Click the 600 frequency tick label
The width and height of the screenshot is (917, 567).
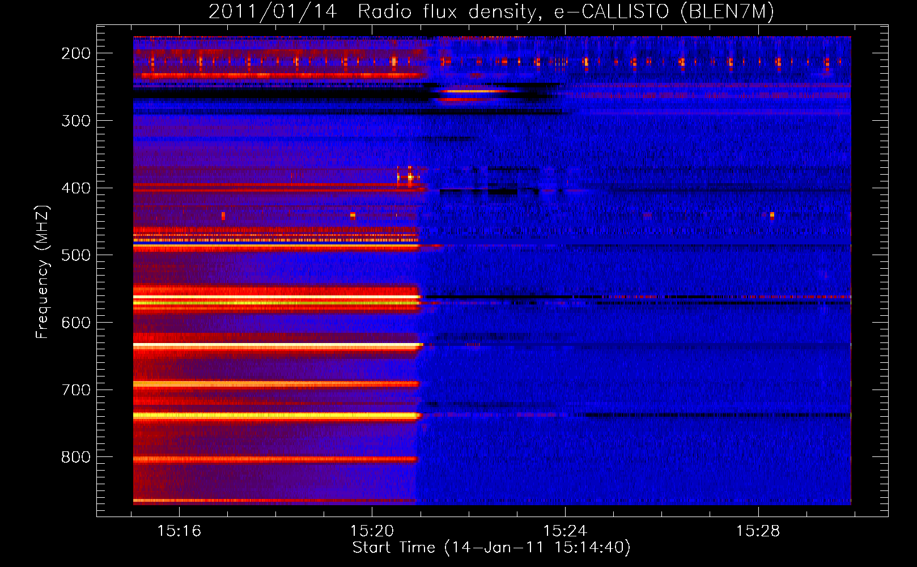(x=76, y=323)
